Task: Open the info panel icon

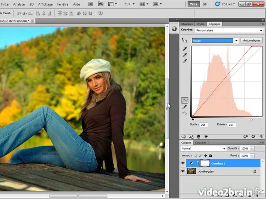Action: [174, 29]
